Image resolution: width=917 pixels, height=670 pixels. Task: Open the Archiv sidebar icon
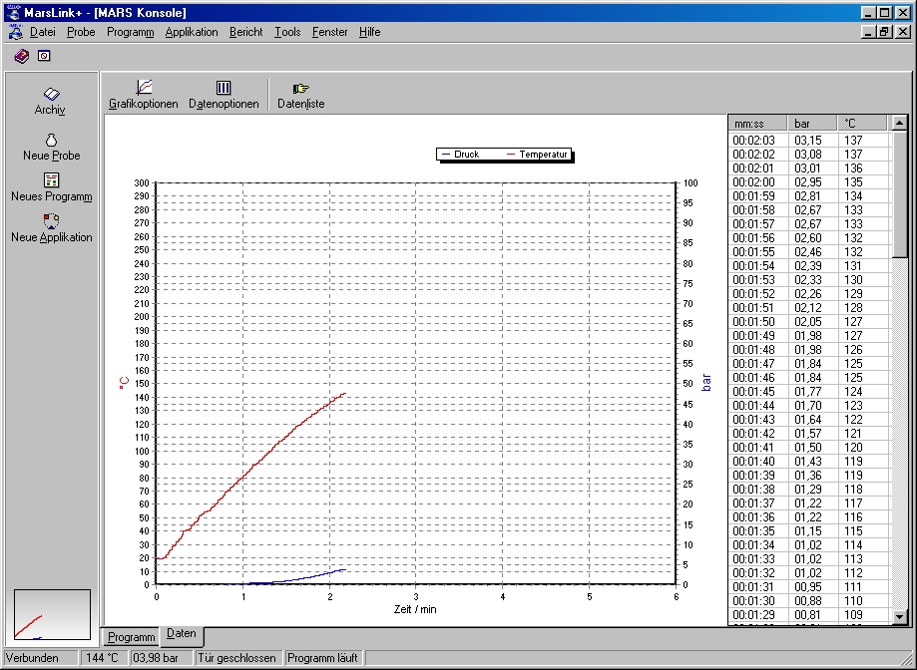tap(51, 100)
